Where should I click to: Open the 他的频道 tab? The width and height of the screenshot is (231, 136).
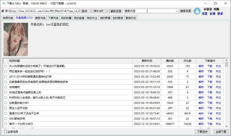point(105,18)
